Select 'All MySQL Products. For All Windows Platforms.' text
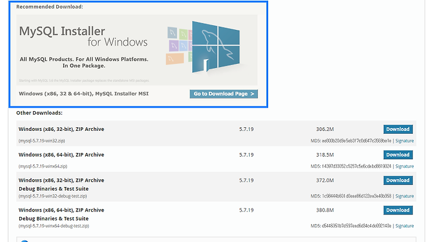431x242 pixels. tap(84, 59)
